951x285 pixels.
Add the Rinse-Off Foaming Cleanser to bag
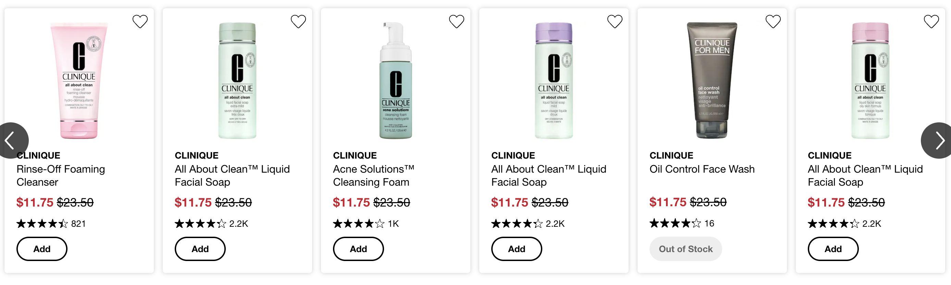point(42,249)
